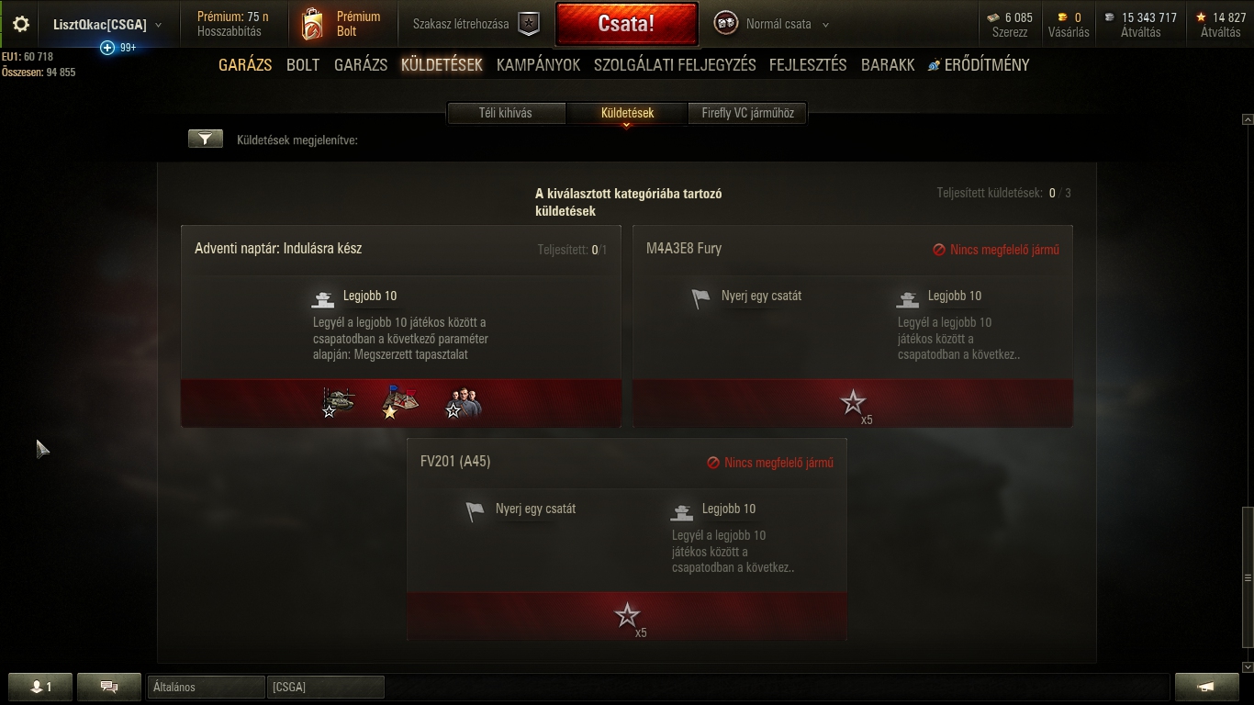Open the contacts list icon showing 1
This screenshot has height=705, width=1254.
(40, 687)
